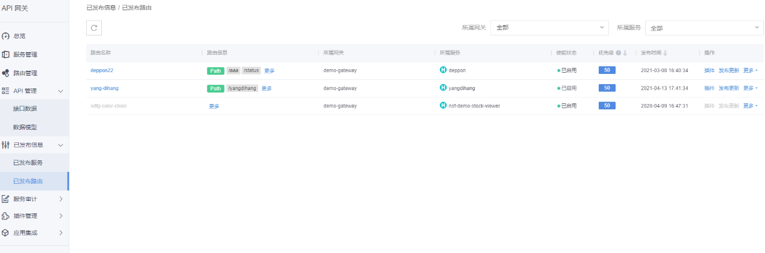Click the 路由管理 icon in sidebar

click(x=5, y=73)
